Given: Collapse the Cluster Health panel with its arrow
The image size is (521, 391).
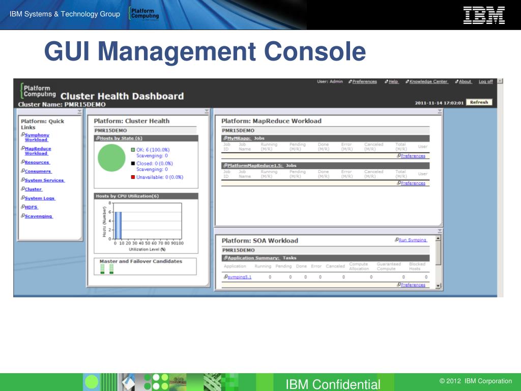Looking at the screenshot, I should [x=207, y=111].
